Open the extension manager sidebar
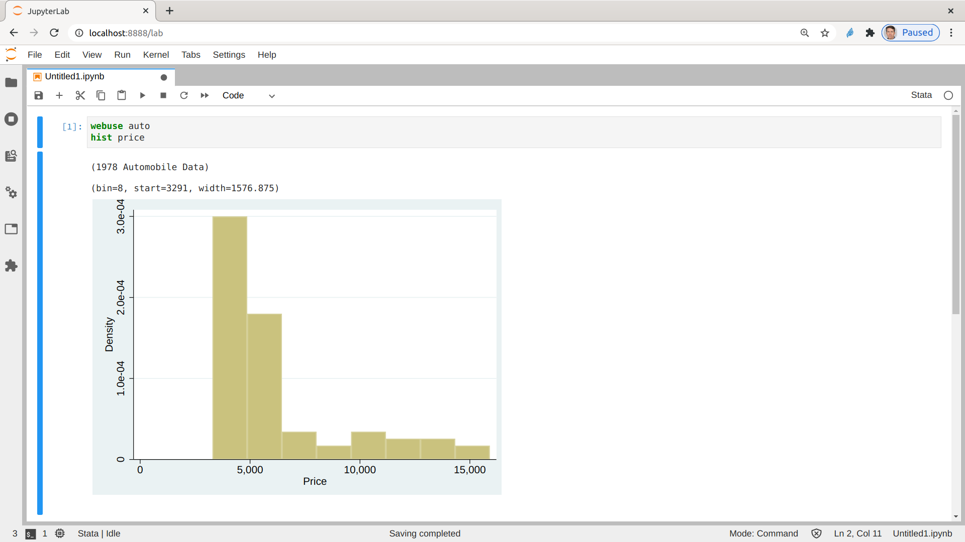Screen dimensions: 965x542 [11, 265]
